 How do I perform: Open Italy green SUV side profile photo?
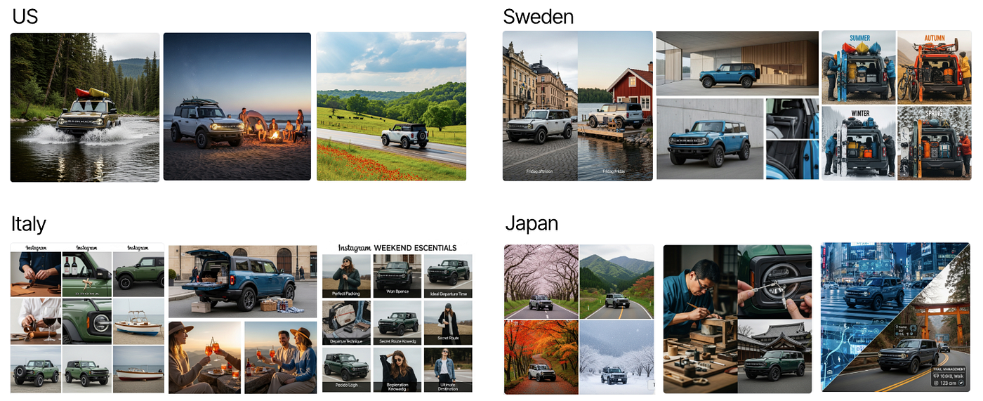138,274
